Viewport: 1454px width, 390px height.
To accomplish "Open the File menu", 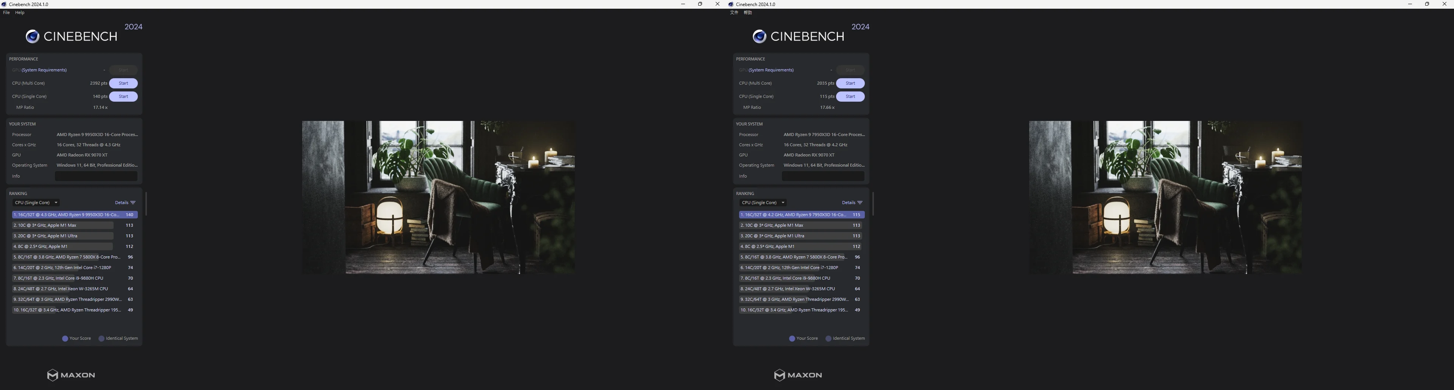I will (6, 12).
